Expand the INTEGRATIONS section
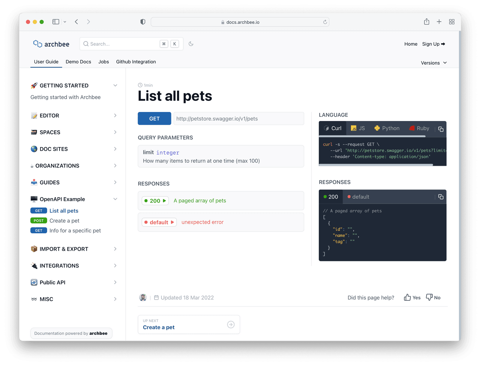Screen dimensions: 480x366 coord(115,265)
